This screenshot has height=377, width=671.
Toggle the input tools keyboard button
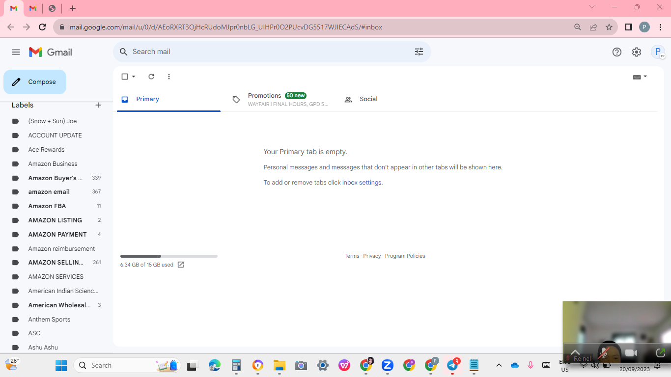click(x=637, y=77)
